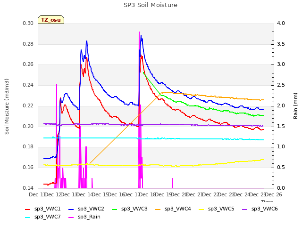Viewport: 302px width, 226px height.
Task: Click the 0.18 left axis tick label
Action: 28,146
